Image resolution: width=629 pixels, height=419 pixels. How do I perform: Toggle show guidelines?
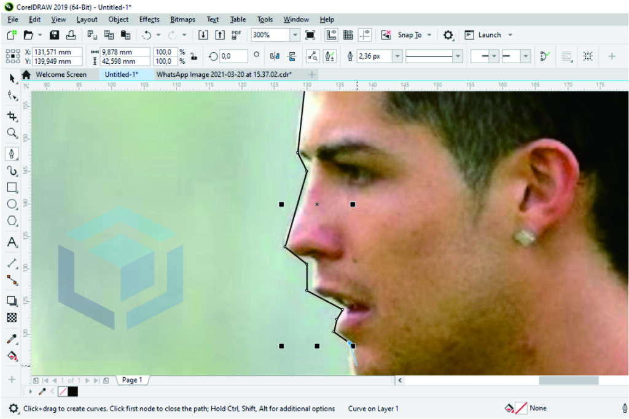coord(365,35)
